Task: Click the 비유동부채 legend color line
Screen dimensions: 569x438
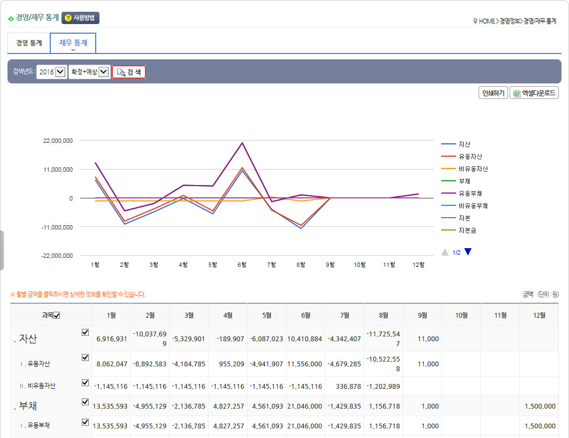Action: [449, 206]
